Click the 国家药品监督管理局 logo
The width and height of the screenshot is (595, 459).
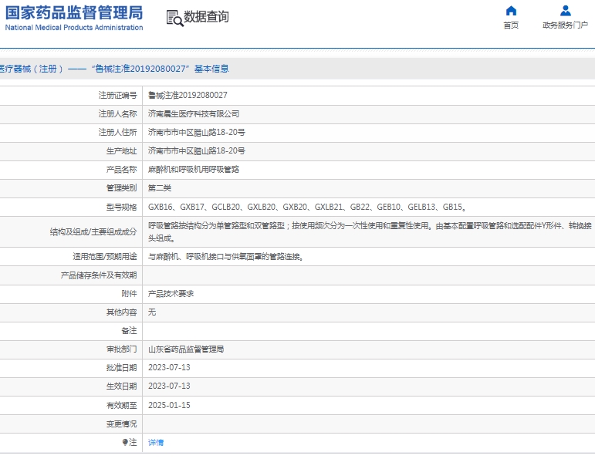click(x=74, y=12)
